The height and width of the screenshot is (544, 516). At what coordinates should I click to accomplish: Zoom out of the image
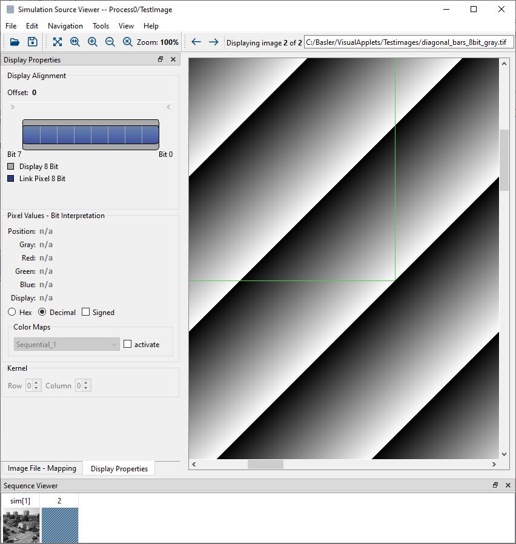[x=110, y=42]
